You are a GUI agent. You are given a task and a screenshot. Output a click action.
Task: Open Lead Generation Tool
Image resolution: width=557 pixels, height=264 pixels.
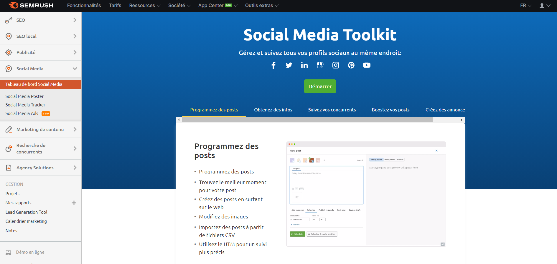click(26, 212)
